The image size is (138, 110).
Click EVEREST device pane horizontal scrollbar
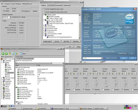[40, 63]
